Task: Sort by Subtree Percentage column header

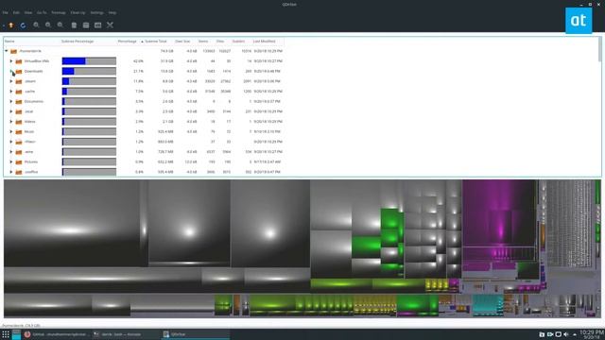Action: 78,42
